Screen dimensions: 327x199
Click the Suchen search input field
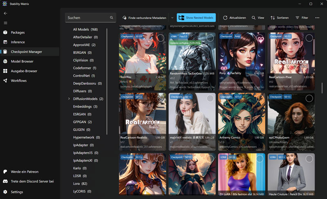[x=87, y=18]
